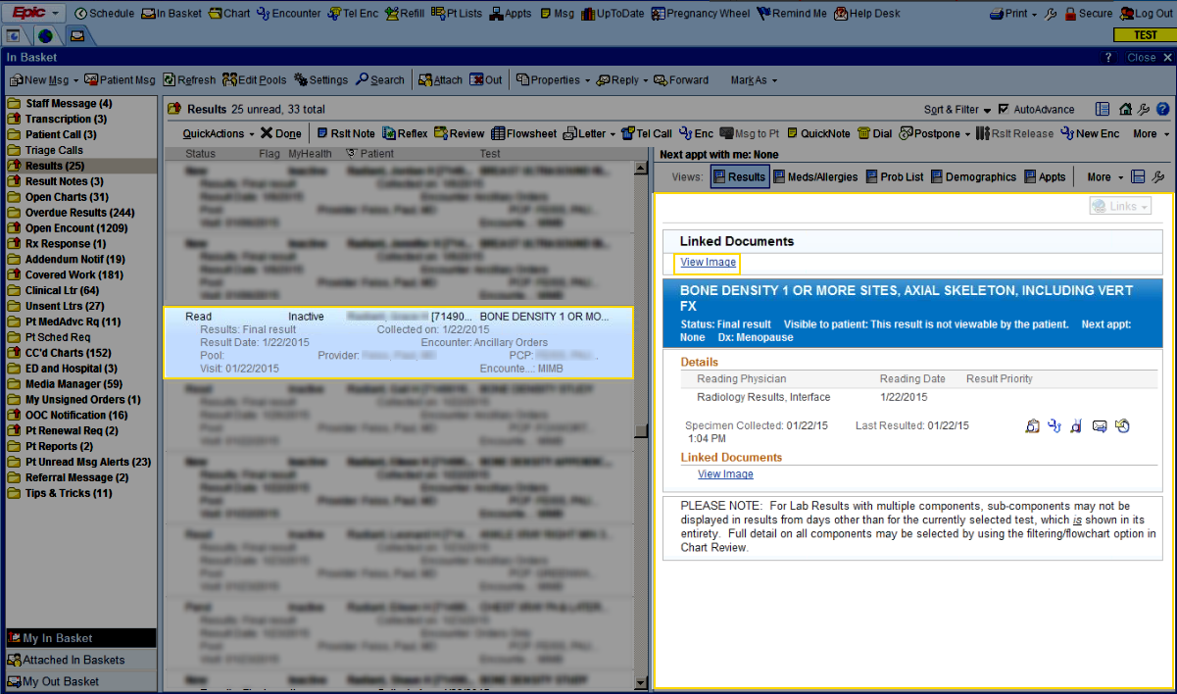Refresh the In Basket
Screen dimensions: 1177x694
[189, 80]
